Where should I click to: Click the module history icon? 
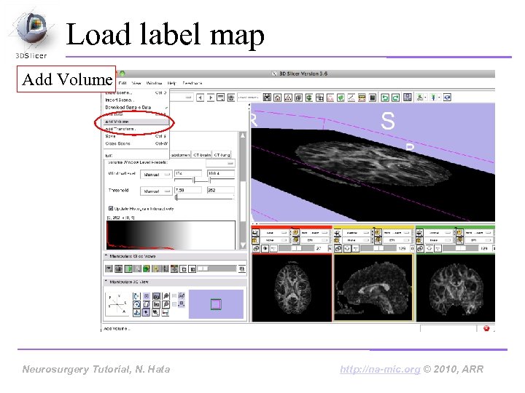click(x=221, y=98)
